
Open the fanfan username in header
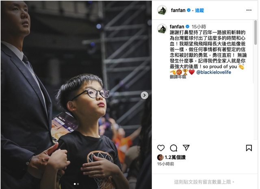click(x=178, y=10)
